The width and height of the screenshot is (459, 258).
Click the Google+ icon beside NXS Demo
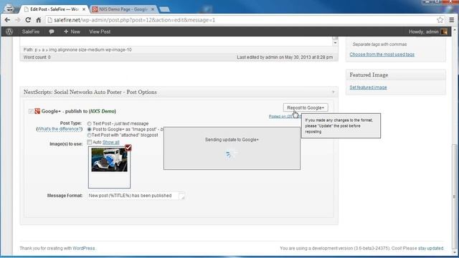pos(37,111)
